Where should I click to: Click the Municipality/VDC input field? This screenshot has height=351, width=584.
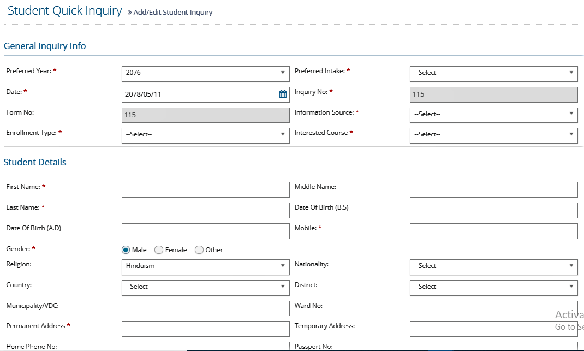pos(206,308)
